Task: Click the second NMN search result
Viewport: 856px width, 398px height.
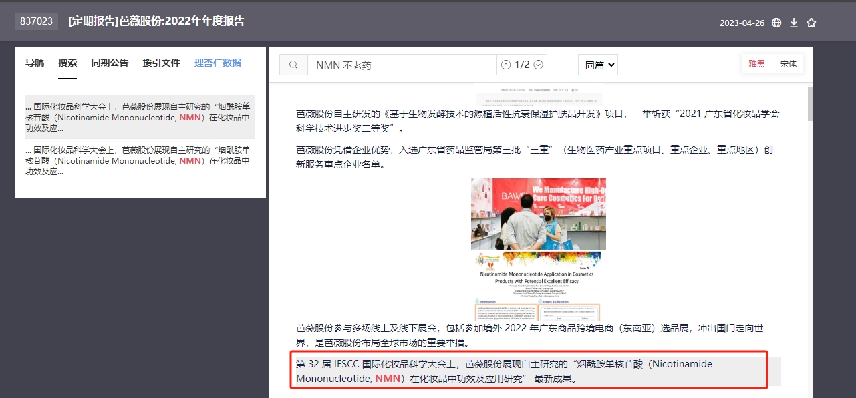Action: click(140, 160)
